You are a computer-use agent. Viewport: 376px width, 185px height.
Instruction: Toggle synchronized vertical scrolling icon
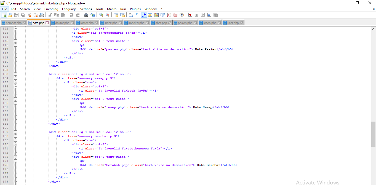[116, 15]
